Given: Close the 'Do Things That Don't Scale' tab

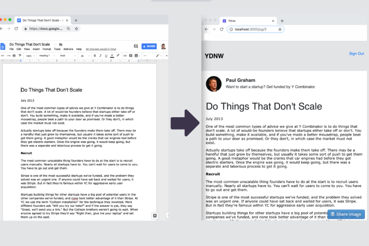Looking at the screenshot, I should coord(67,21).
